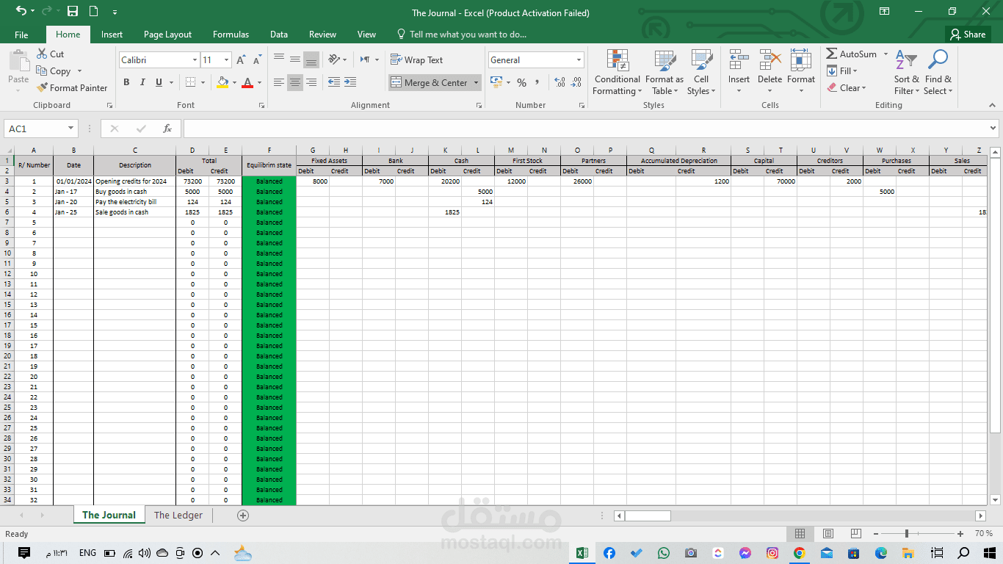1003x564 pixels.
Task: Enable Wrap Text
Action: [x=417, y=60]
